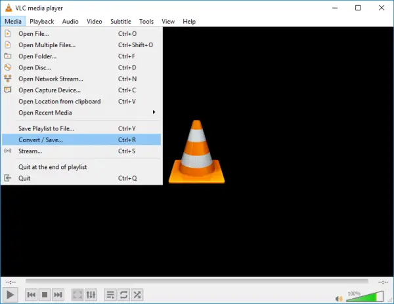Select Open Disc... menu entry
This screenshot has width=394, height=304.
[81, 67]
